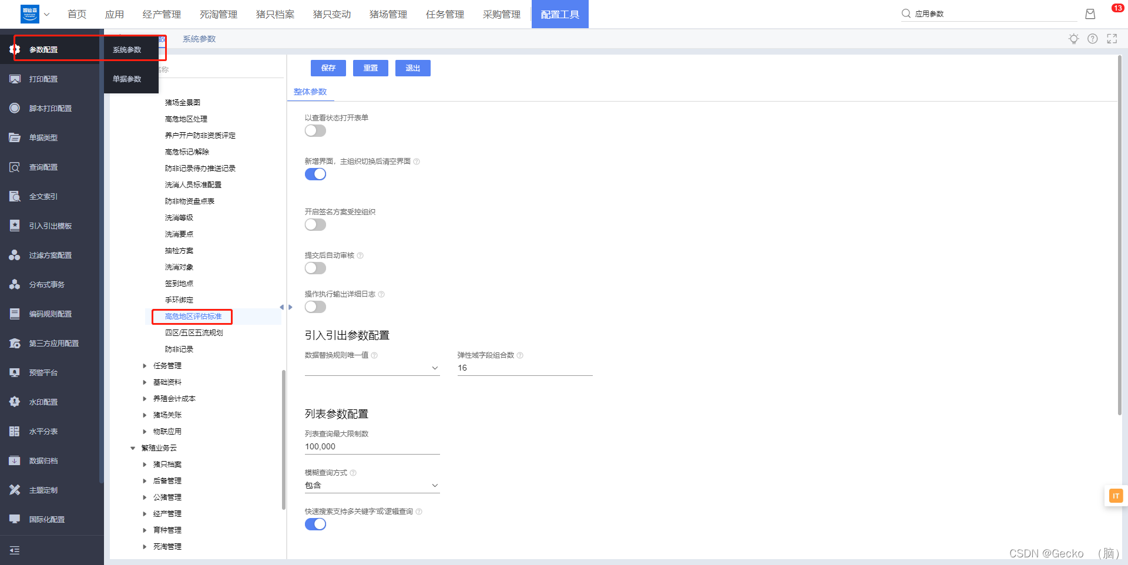This screenshot has width=1128, height=565.
Task: Toggle fullscreen expand icon
Action: click(1112, 39)
